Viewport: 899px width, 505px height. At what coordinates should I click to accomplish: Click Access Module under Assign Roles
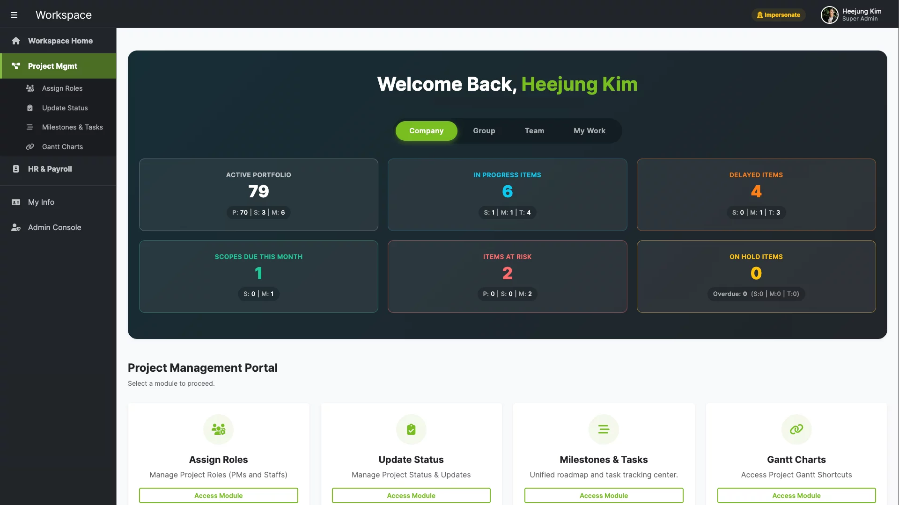[x=219, y=496]
